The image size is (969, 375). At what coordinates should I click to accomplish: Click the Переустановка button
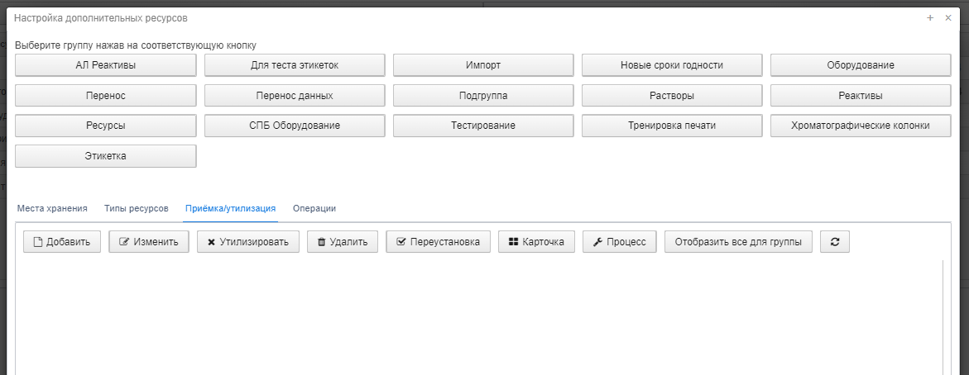coord(438,242)
